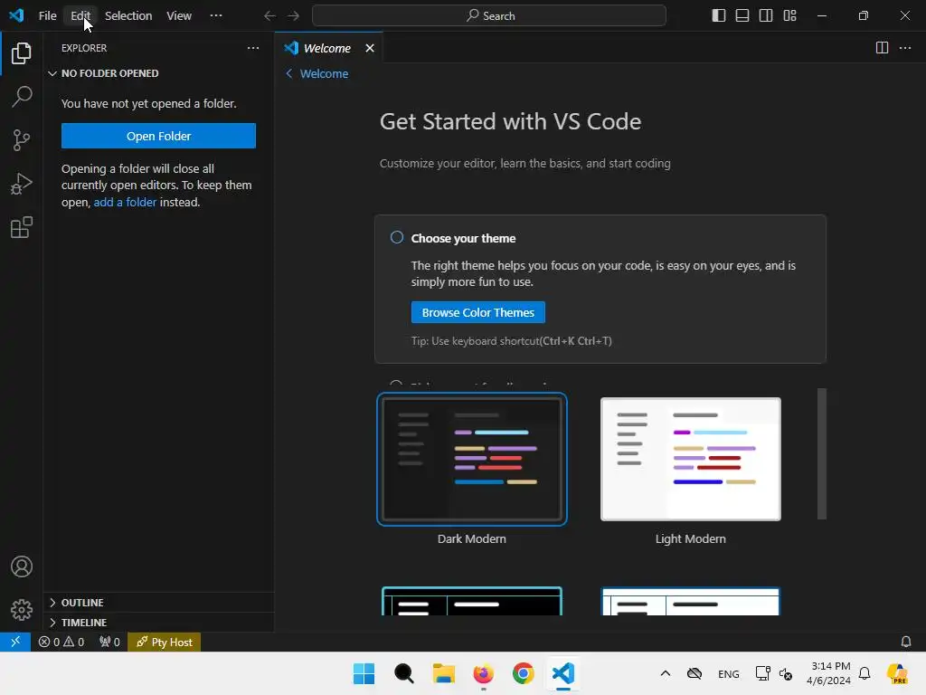Open the Selection menu
926x695 pixels.
pos(128,16)
